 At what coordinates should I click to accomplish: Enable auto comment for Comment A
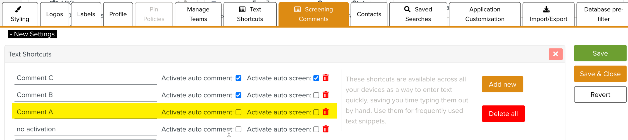(238, 112)
